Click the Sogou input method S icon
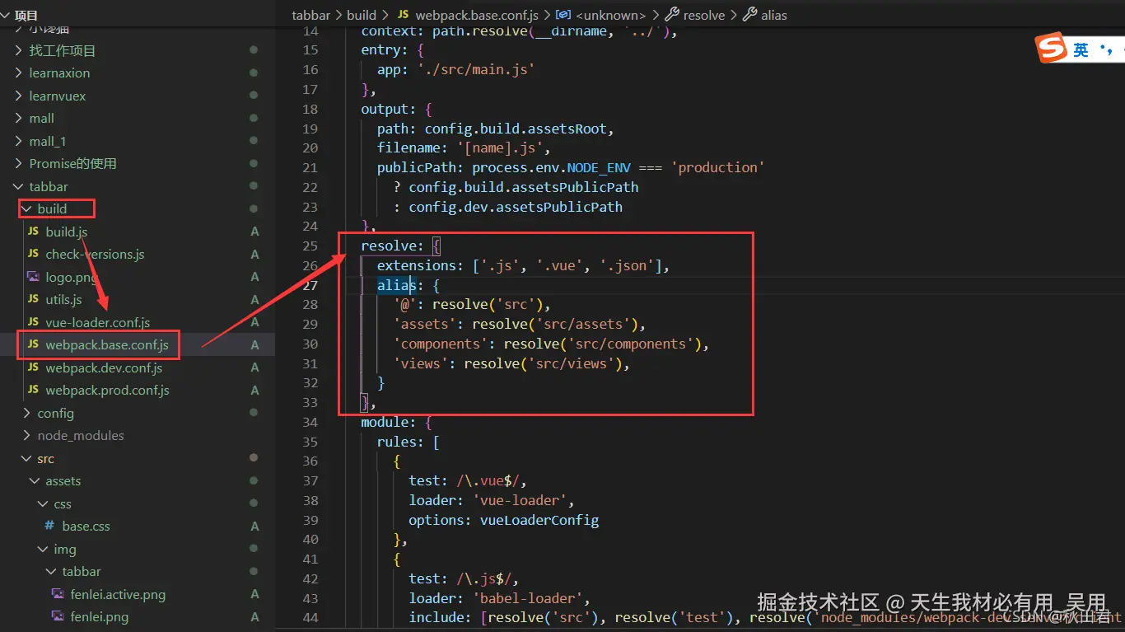Screen dimensions: 1125x632 pyautogui.click(x=1052, y=47)
